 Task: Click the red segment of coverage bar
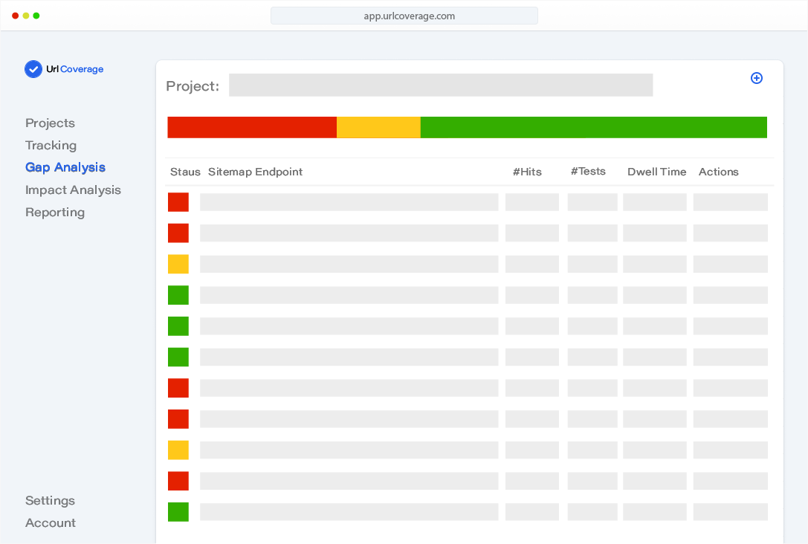click(x=251, y=127)
